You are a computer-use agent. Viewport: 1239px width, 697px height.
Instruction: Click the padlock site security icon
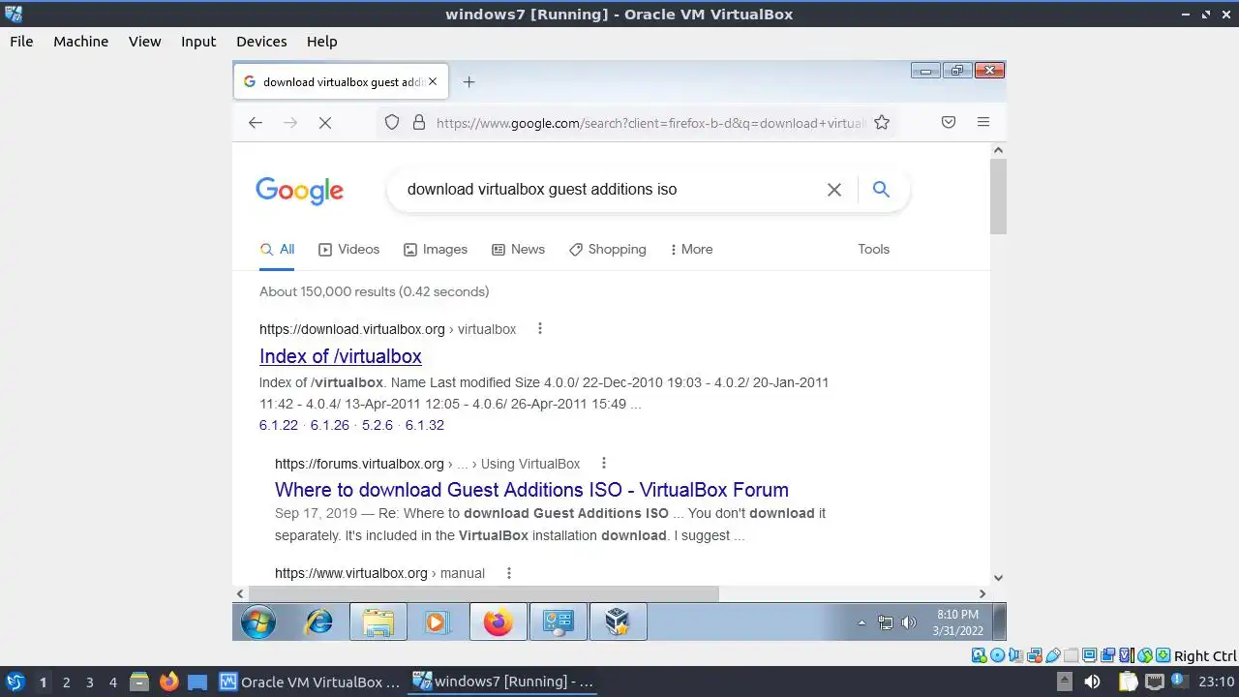(x=419, y=123)
